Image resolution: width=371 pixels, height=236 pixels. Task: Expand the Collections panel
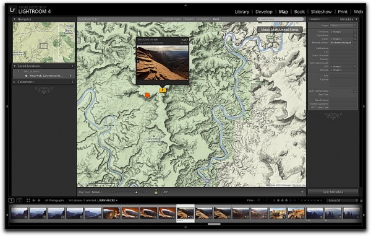(x=15, y=82)
